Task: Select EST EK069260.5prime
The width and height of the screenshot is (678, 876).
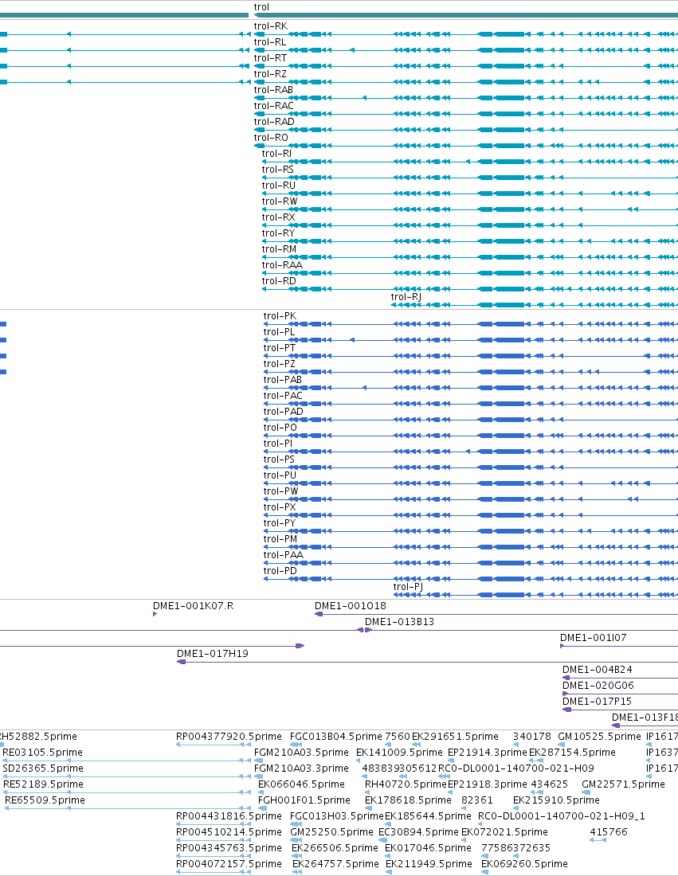Action: [x=524, y=864]
